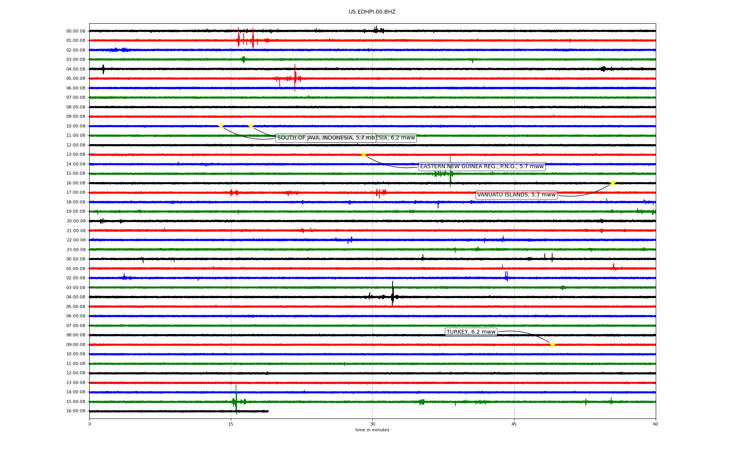Viewport: 745px width, 465px height.
Task: Click the SOUTH OF JAVA, INDONESIA annotation label
Action: click(x=326, y=138)
